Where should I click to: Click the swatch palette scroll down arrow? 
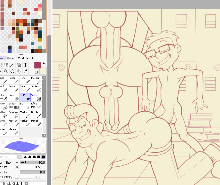44,51
